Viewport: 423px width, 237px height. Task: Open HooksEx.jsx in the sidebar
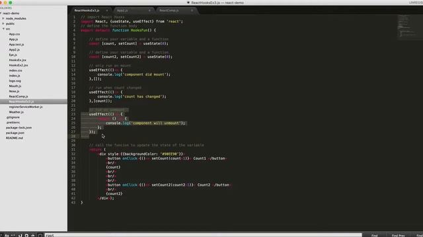[18, 60]
